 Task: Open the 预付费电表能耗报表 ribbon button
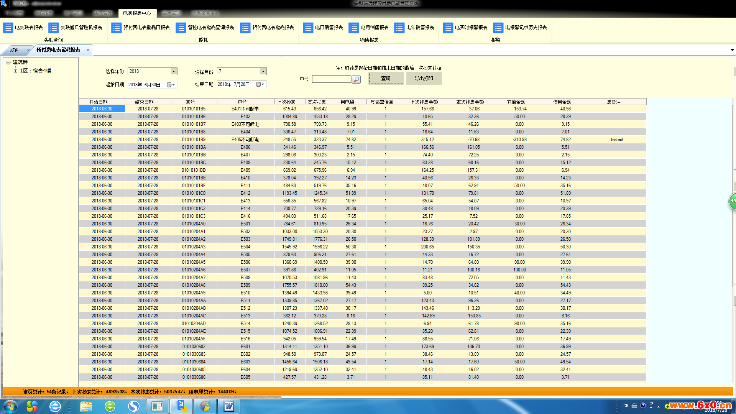[x=267, y=28]
